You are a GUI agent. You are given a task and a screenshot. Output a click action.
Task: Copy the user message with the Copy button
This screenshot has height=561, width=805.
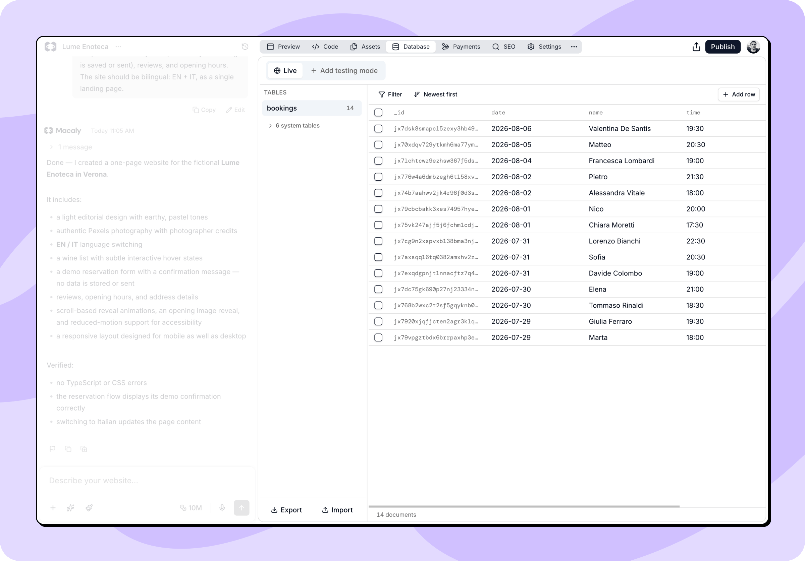(x=204, y=110)
